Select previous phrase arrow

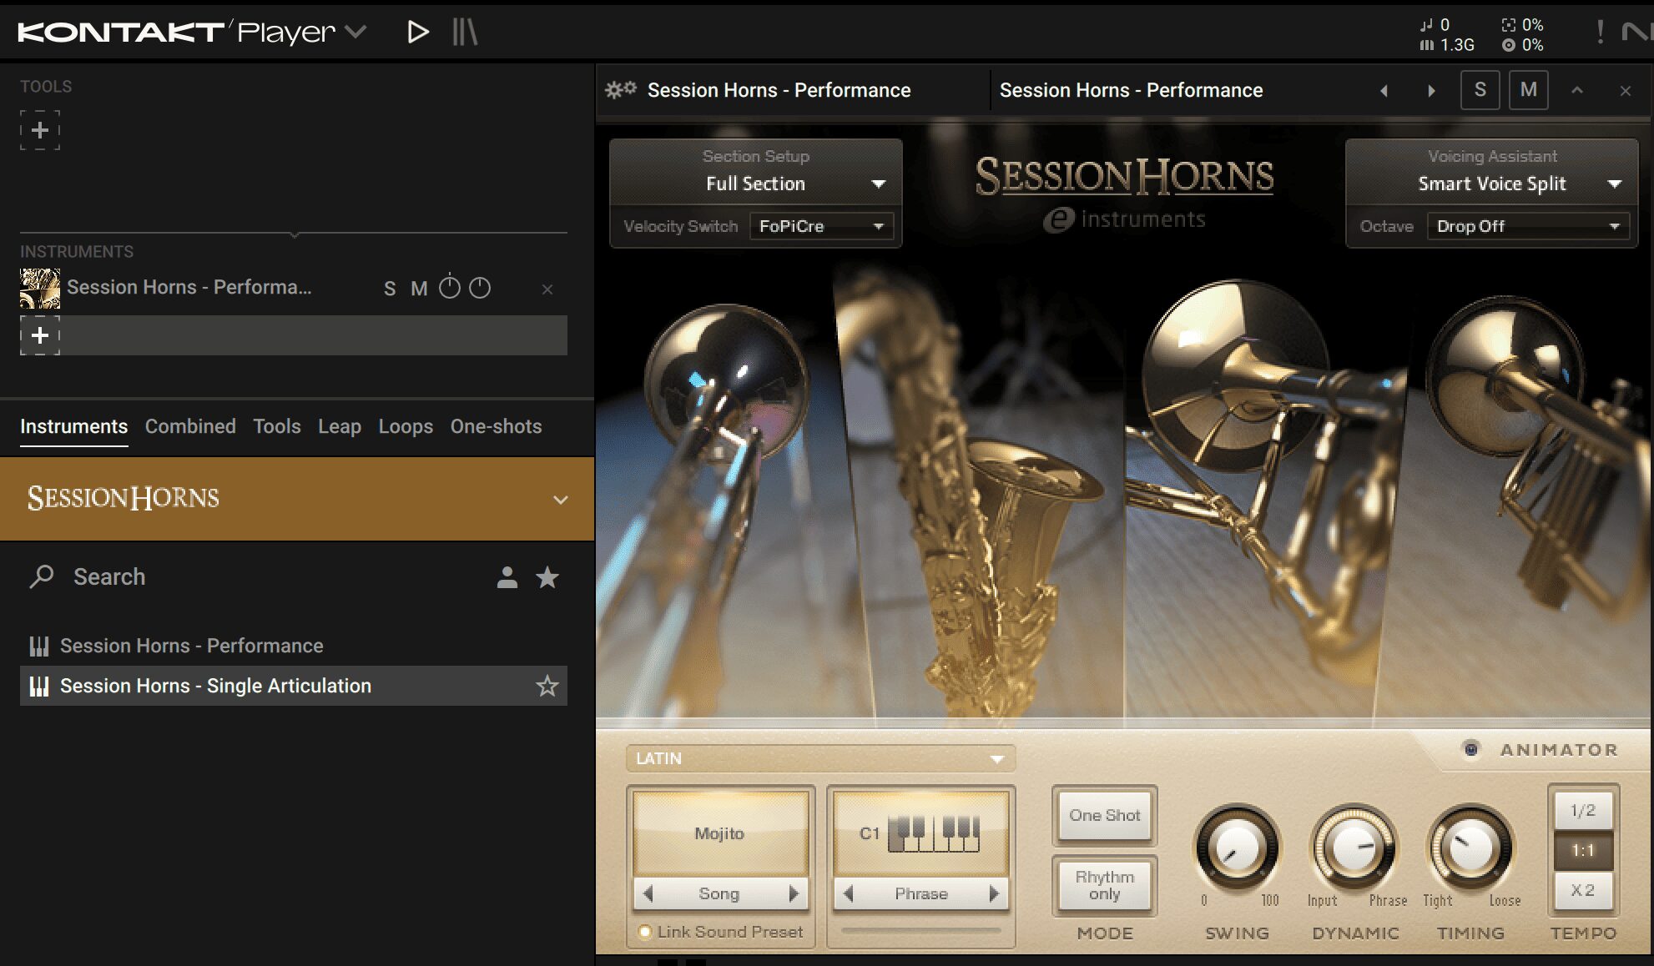pos(848,893)
